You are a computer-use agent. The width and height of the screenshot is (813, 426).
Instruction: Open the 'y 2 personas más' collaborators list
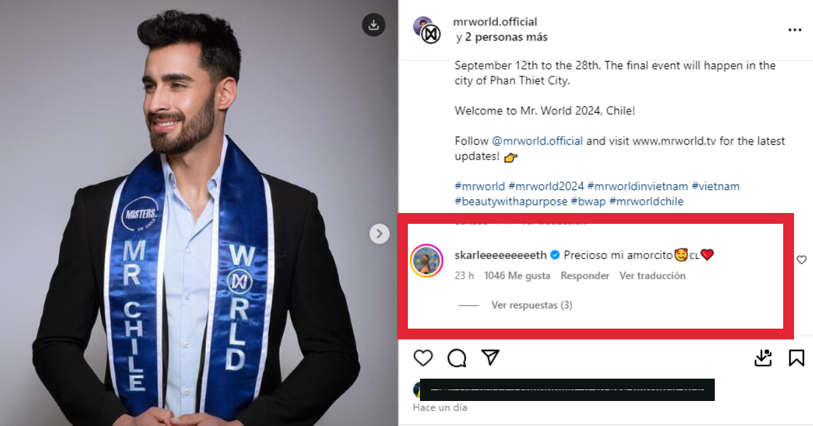point(502,37)
